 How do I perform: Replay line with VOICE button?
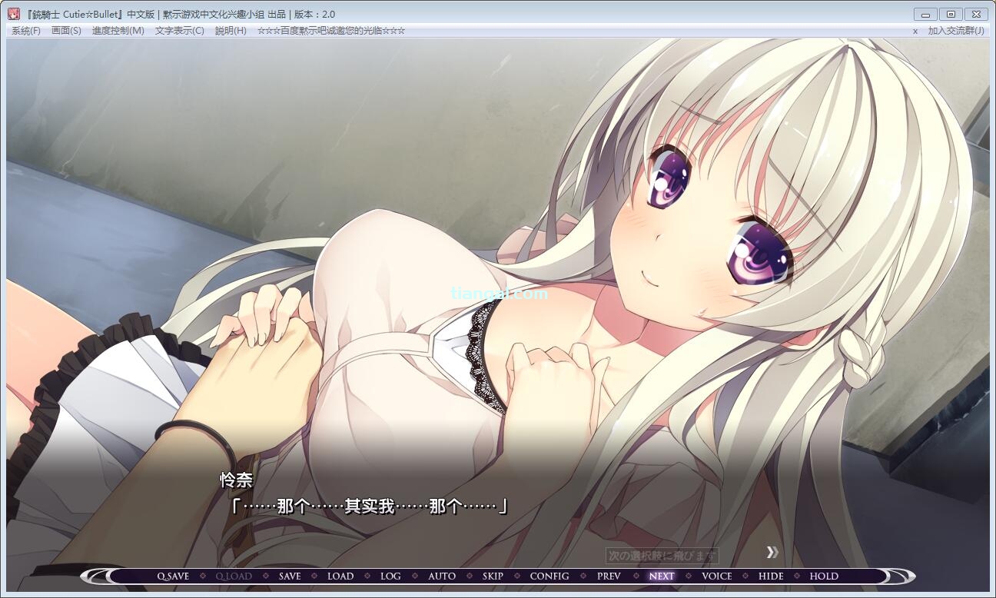tap(717, 576)
